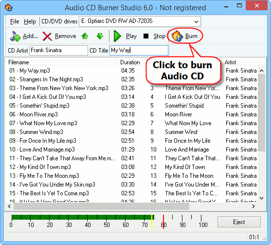271x245 pixels.
Task: Select 14 - I've Got You Under My Skin.mp3
Action: click(52, 185)
